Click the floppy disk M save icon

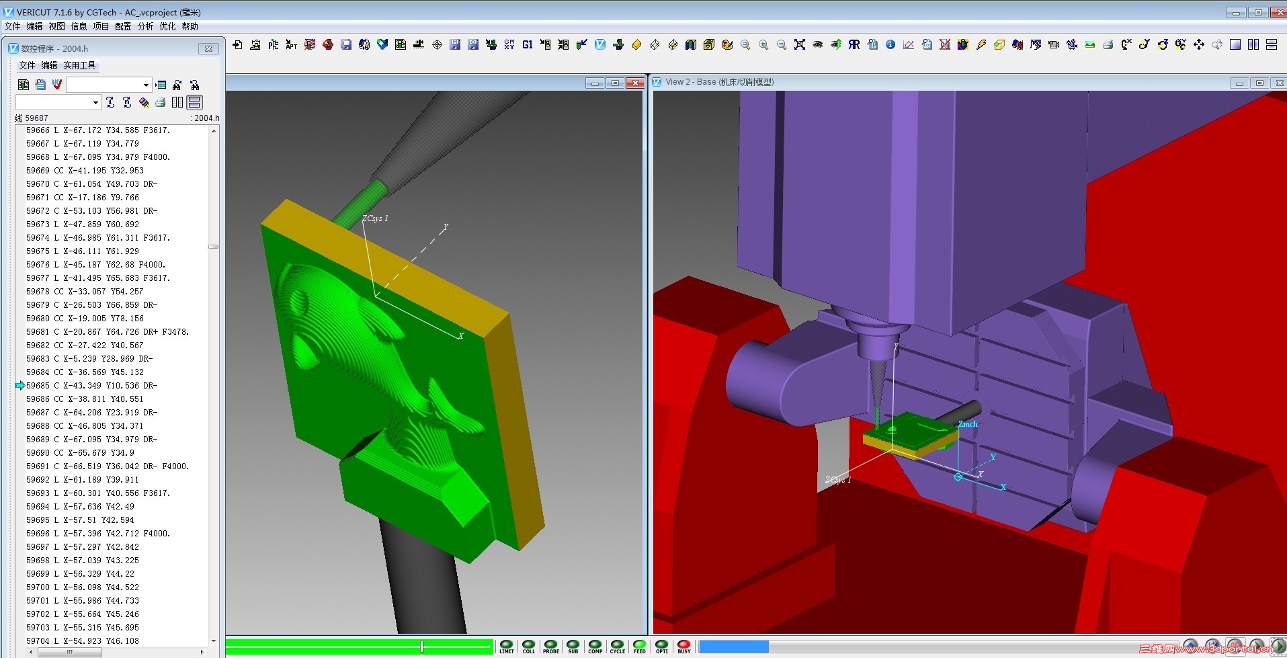pyautogui.click(x=455, y=44)
